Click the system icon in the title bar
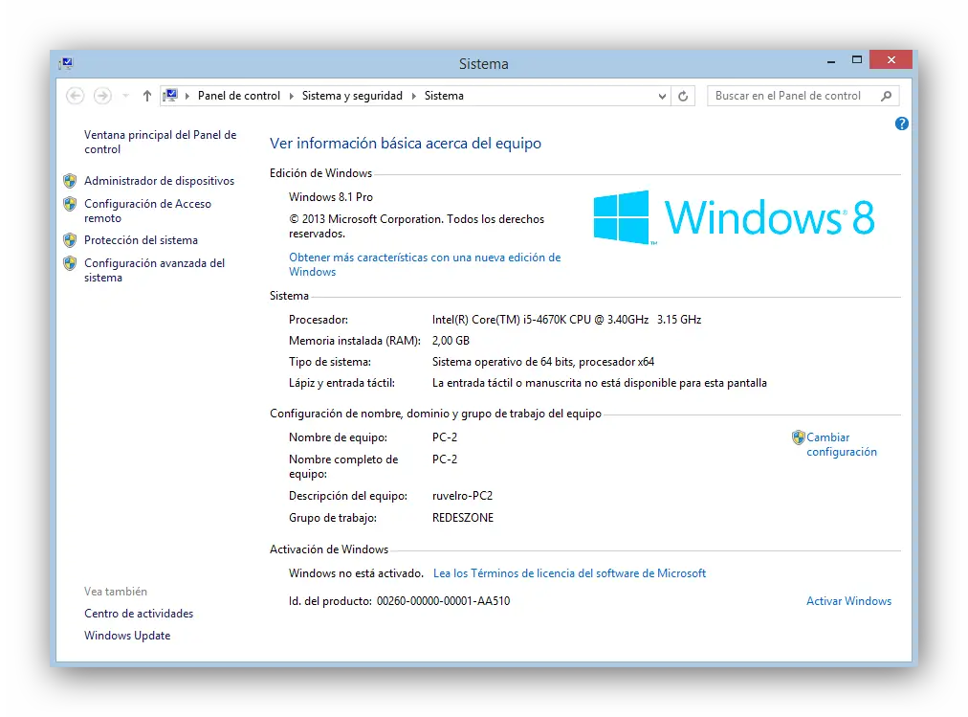The width and height of the screenshot is (968, 717). 66,63
